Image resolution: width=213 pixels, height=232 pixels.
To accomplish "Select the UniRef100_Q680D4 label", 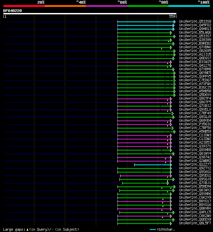I will [x=195, y=121].
